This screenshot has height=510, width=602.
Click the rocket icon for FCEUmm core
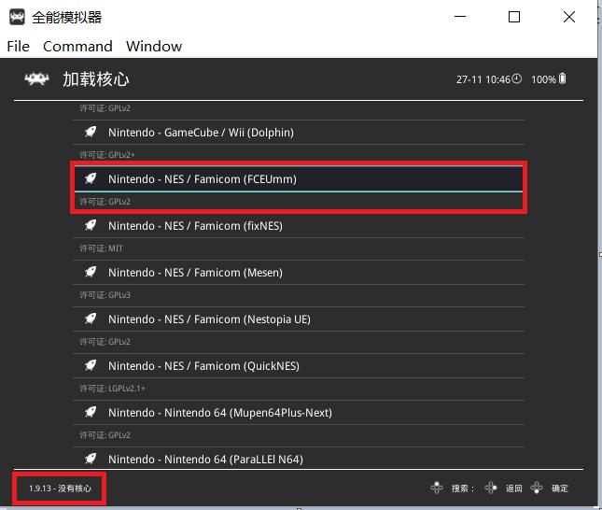tap(91, 178)
